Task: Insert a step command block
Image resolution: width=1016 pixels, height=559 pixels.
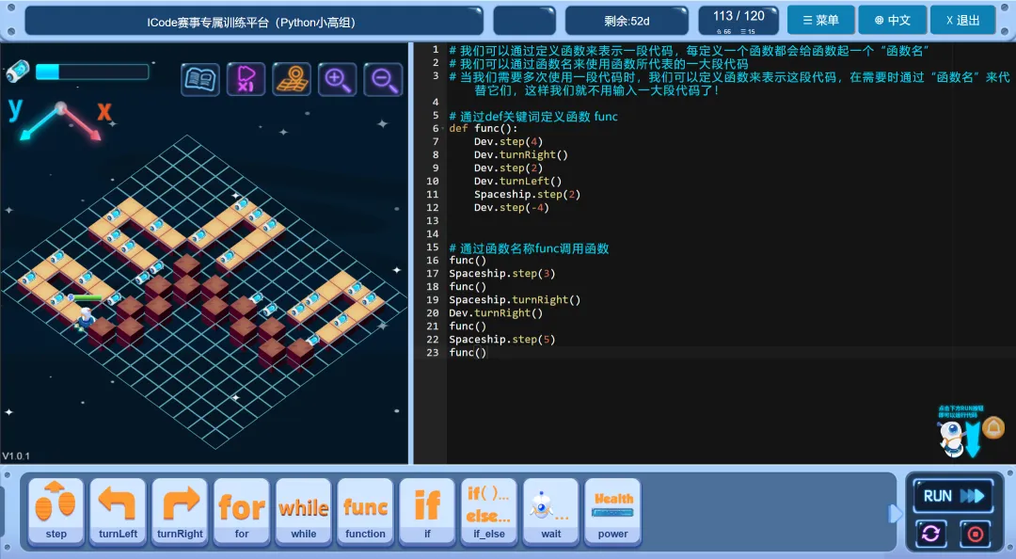Action: click(56, 511)
